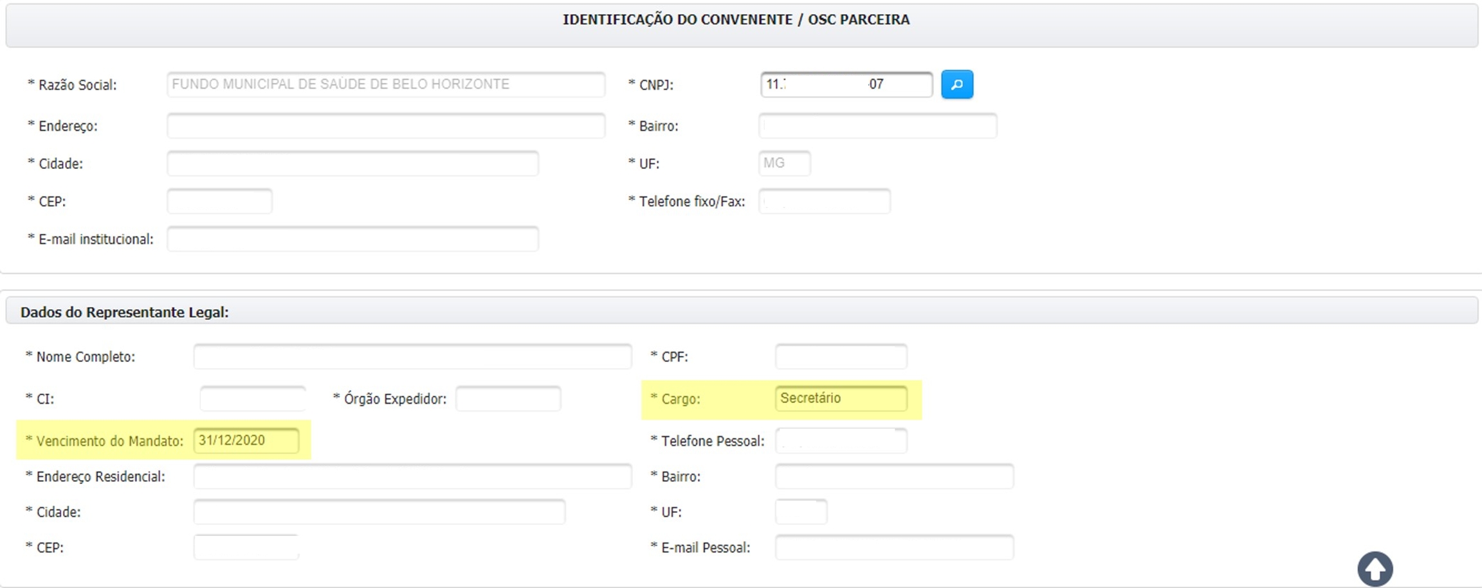Focus the CPF field
This screenshot has height=588, width=1482.
(841, 357)
